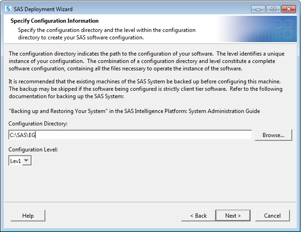Click the SAS logo icon in title bar
This screenshot has height=232, width=301.
(7, 9)
